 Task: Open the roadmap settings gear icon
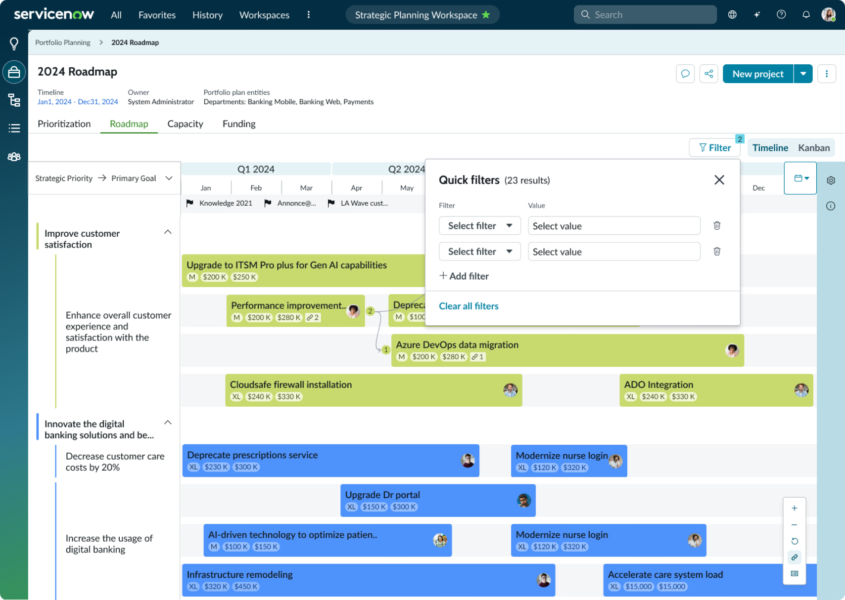[x=831, y=180]
